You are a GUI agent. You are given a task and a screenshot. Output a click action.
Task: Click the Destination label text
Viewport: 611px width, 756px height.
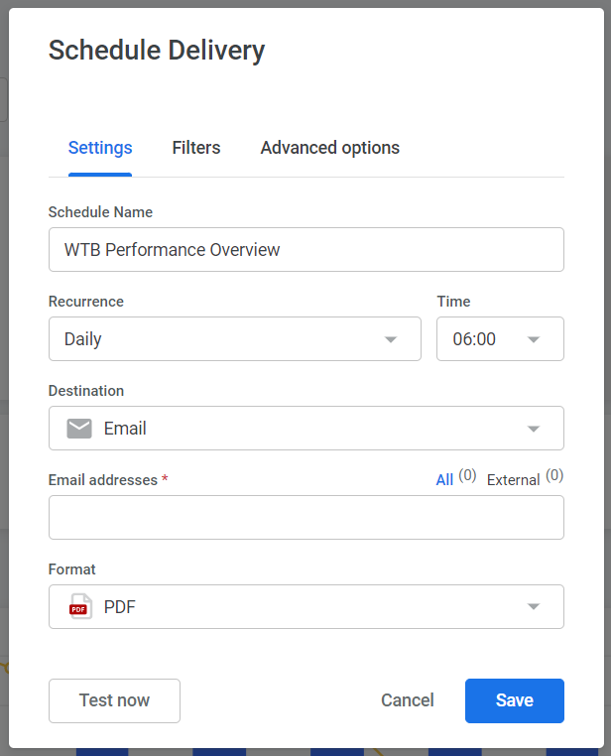[86, 391]
